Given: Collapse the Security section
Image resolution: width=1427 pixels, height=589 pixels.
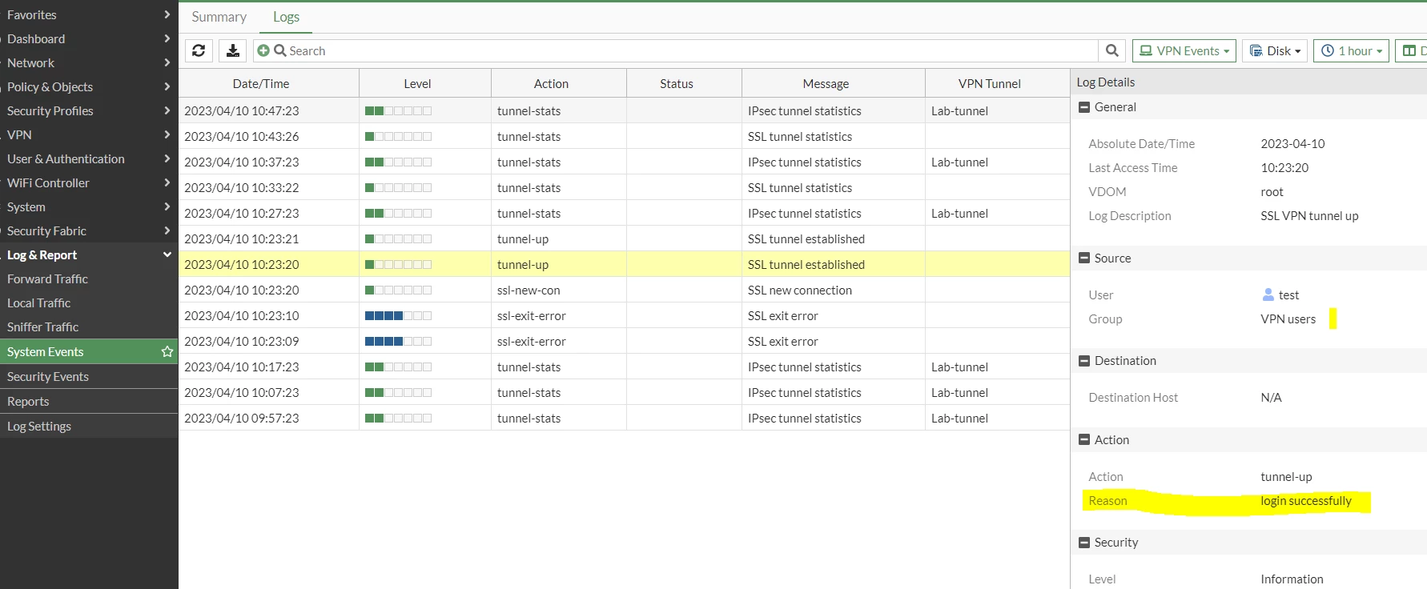Looking at the screenshot, I should tap(1084, 543).
